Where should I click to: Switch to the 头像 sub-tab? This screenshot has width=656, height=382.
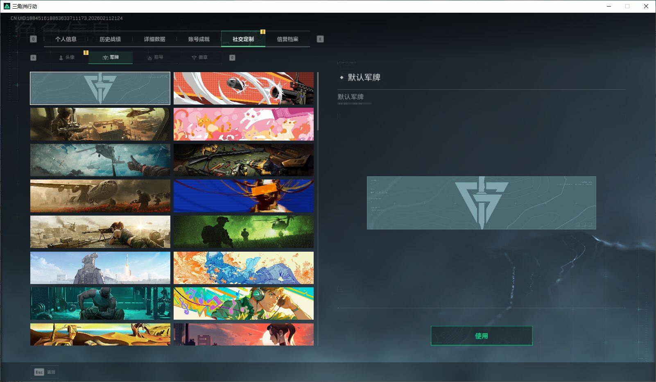[66, 57]
